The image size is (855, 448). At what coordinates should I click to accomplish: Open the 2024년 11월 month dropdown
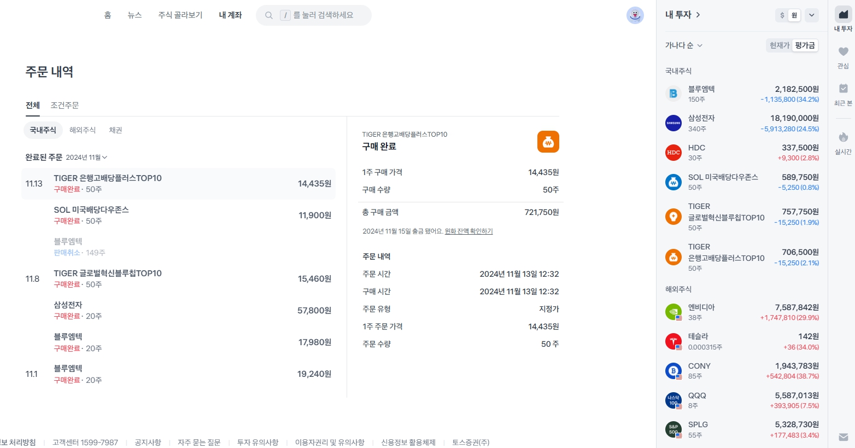[x=86, y=158]
